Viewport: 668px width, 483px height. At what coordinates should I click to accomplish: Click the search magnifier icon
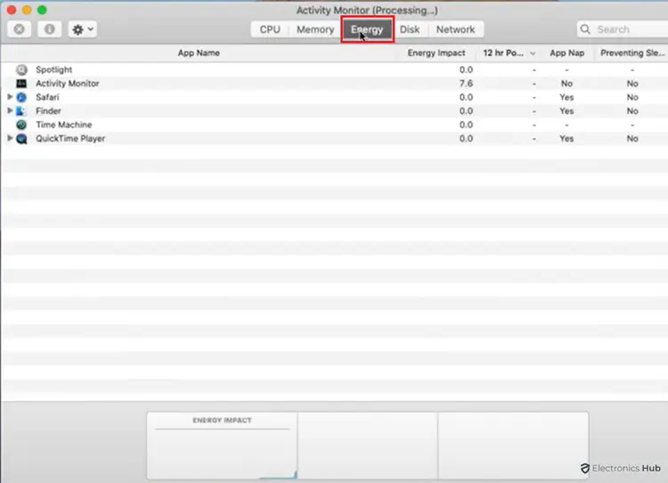tap(585, 29)
